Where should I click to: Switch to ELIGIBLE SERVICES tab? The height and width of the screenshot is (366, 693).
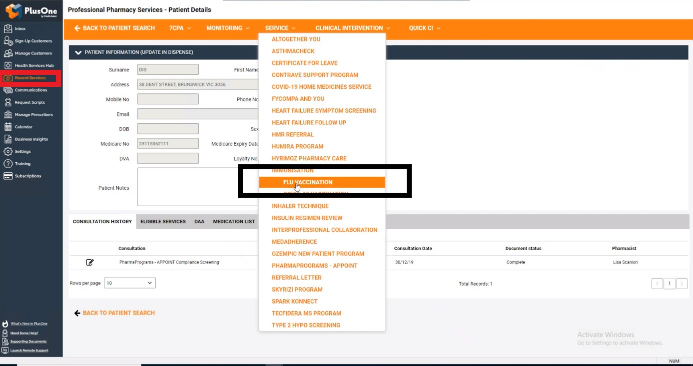click(163, 222)
